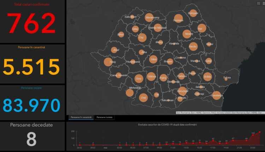Click the Maramureș county case bubble
Image resolution: width=265 pixels, height=152 pixels.
tap(149, 17)
